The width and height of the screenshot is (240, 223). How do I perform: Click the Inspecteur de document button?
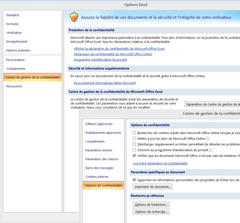click(x=153, y=186)
